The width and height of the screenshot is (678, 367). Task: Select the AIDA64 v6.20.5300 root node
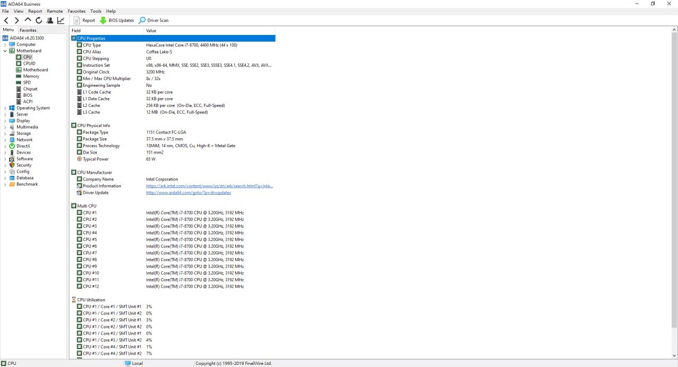point(26,38)
